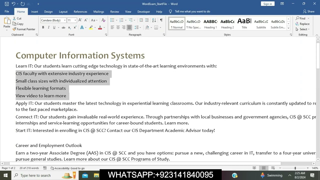Click the Share button
320x180 pixels.
point(309,11)
